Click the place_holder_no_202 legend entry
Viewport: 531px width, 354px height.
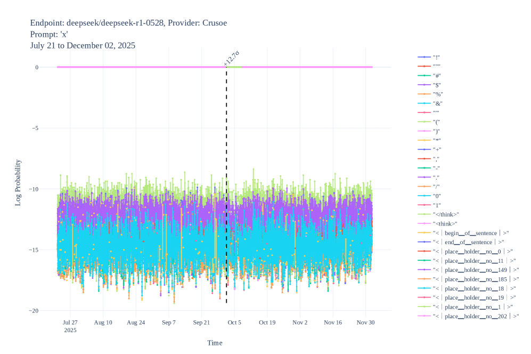[475, 316]
